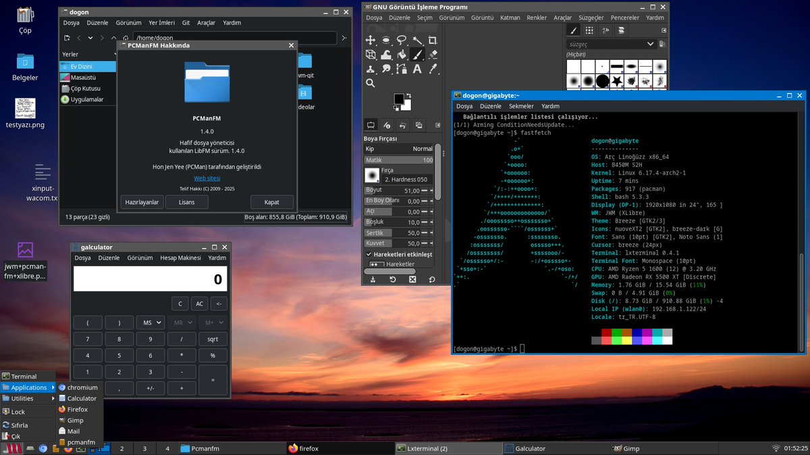Select the Move tool in GIMP toolbox
Image resolution: width=810 pixels, height=455 pixels.
click(371, 40)
